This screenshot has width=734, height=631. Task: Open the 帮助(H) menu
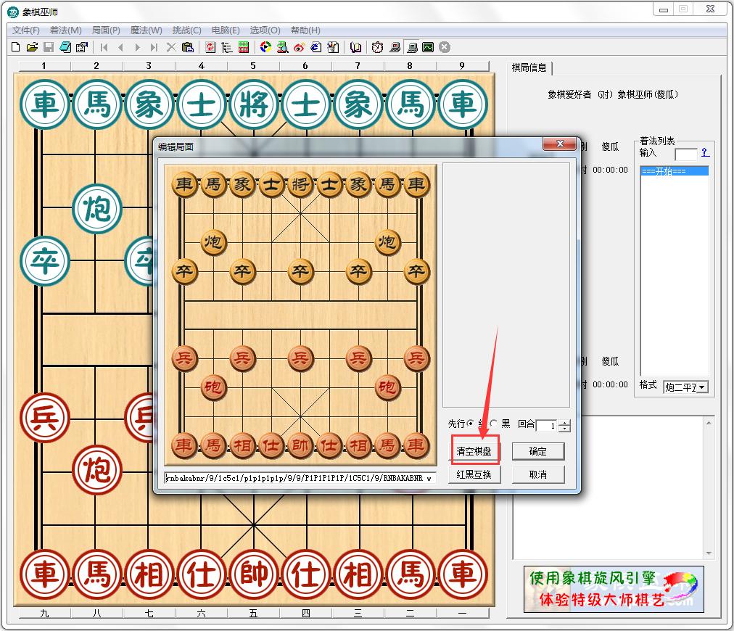(305, 30)
